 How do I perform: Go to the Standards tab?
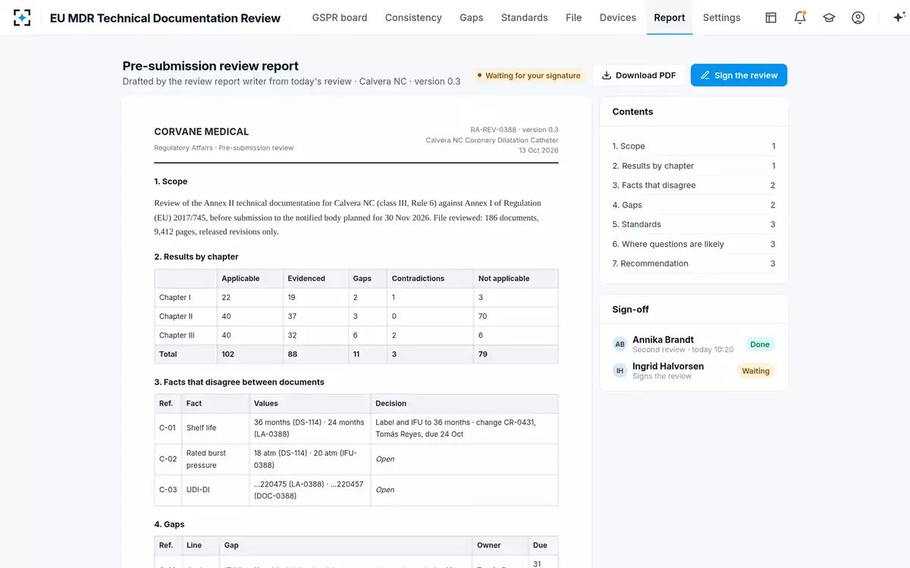pos(524,17)
